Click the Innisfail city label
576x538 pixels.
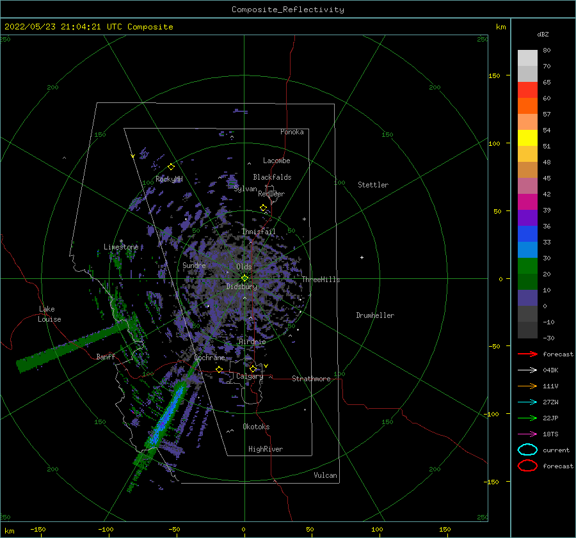pos(259,232)
